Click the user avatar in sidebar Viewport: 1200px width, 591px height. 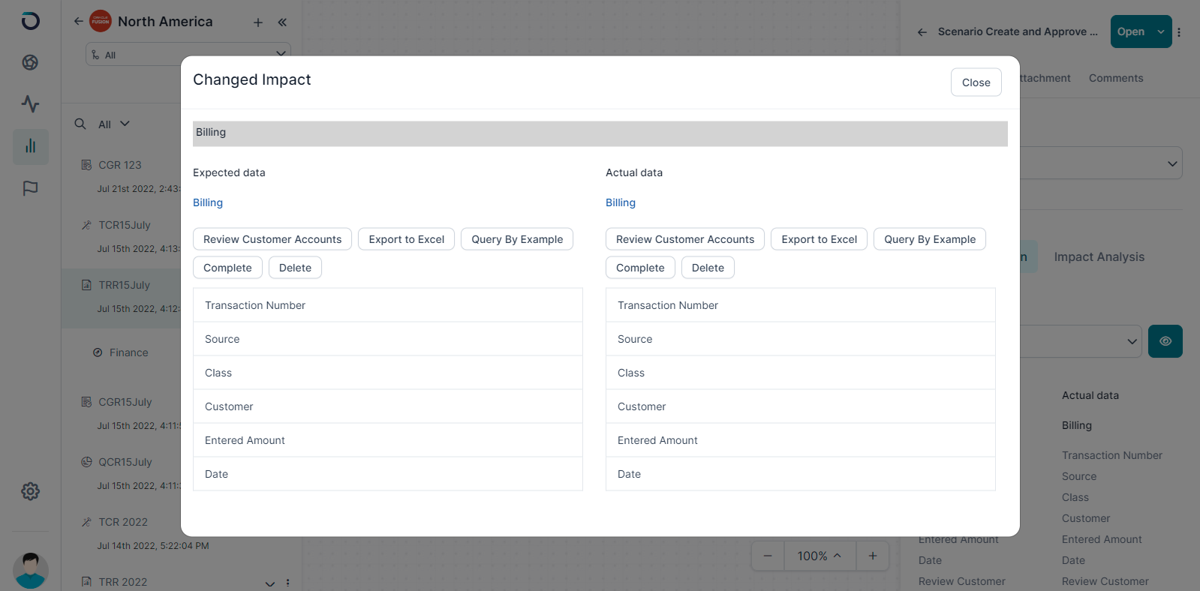(31, 570)
